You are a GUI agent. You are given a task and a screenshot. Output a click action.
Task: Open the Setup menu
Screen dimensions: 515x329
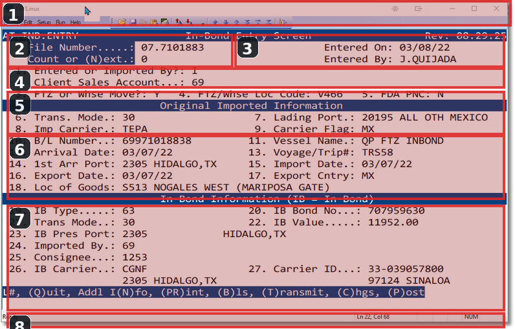(43, 22)
